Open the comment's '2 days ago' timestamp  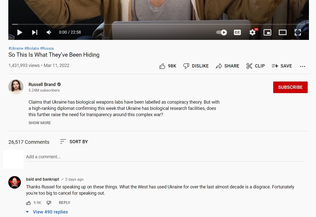pos(74,179)
